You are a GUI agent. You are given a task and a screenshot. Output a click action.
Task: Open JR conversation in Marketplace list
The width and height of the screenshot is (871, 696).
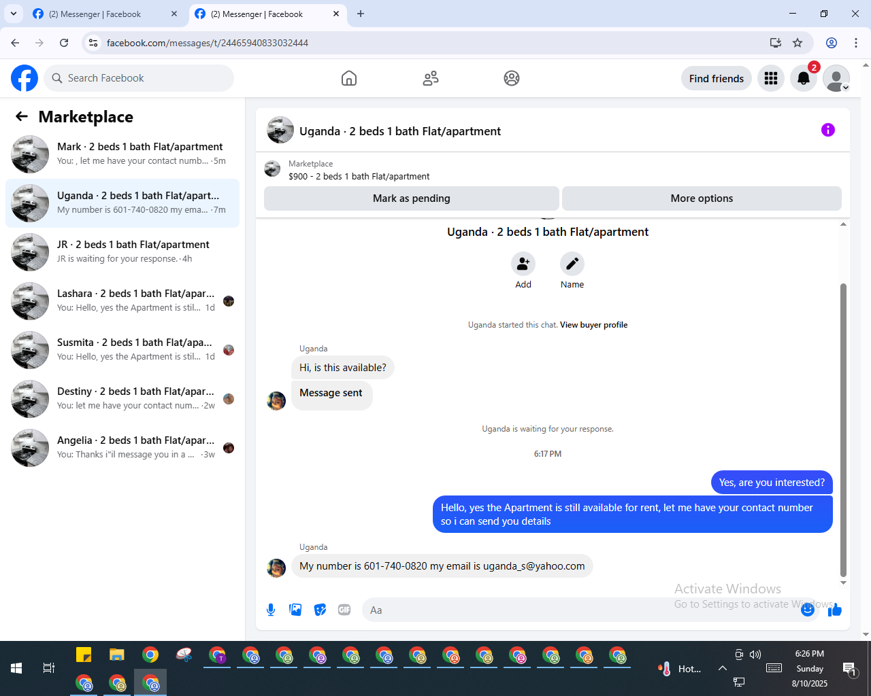pos(122,252)
